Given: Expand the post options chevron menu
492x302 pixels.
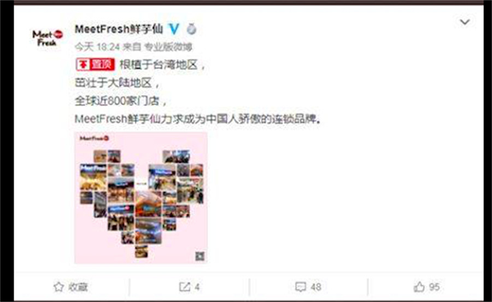Looking at the screenshot, I should click(465, 22).
